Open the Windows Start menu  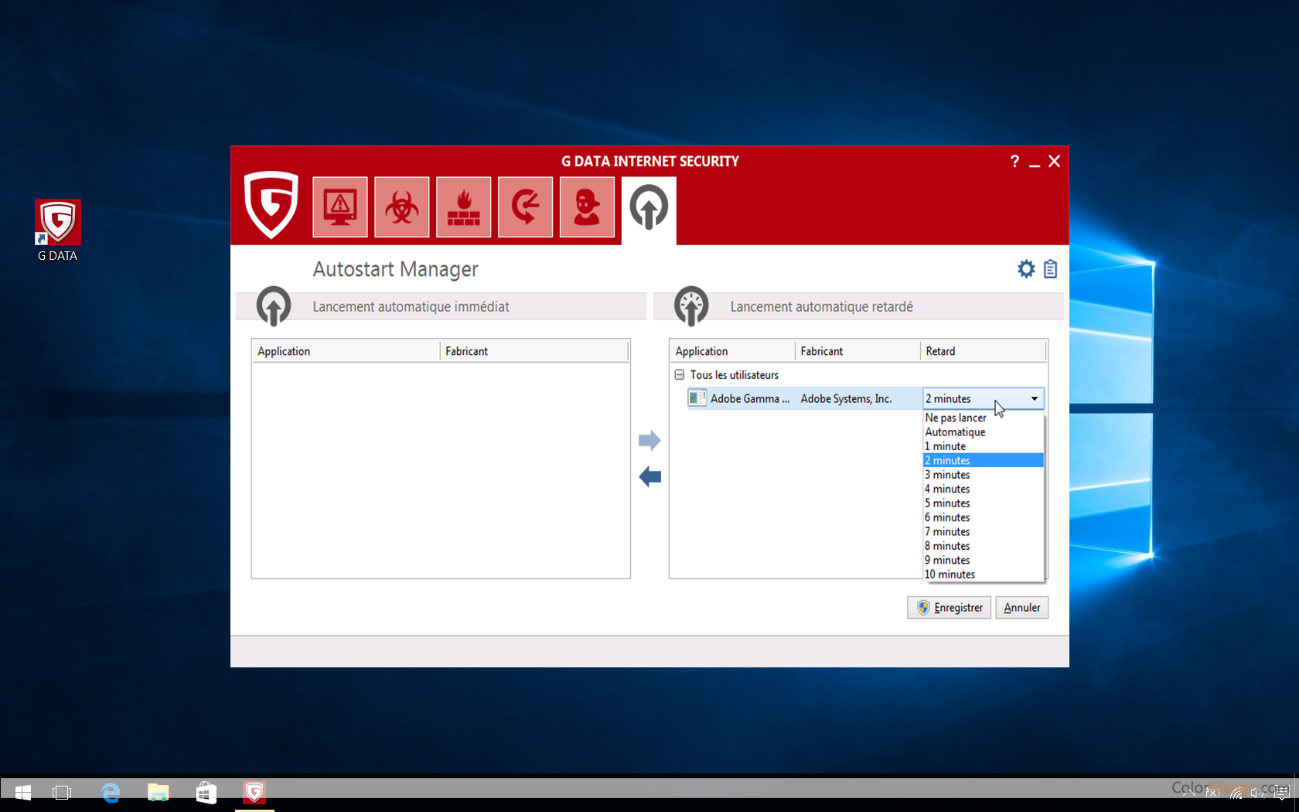(23, 792)
